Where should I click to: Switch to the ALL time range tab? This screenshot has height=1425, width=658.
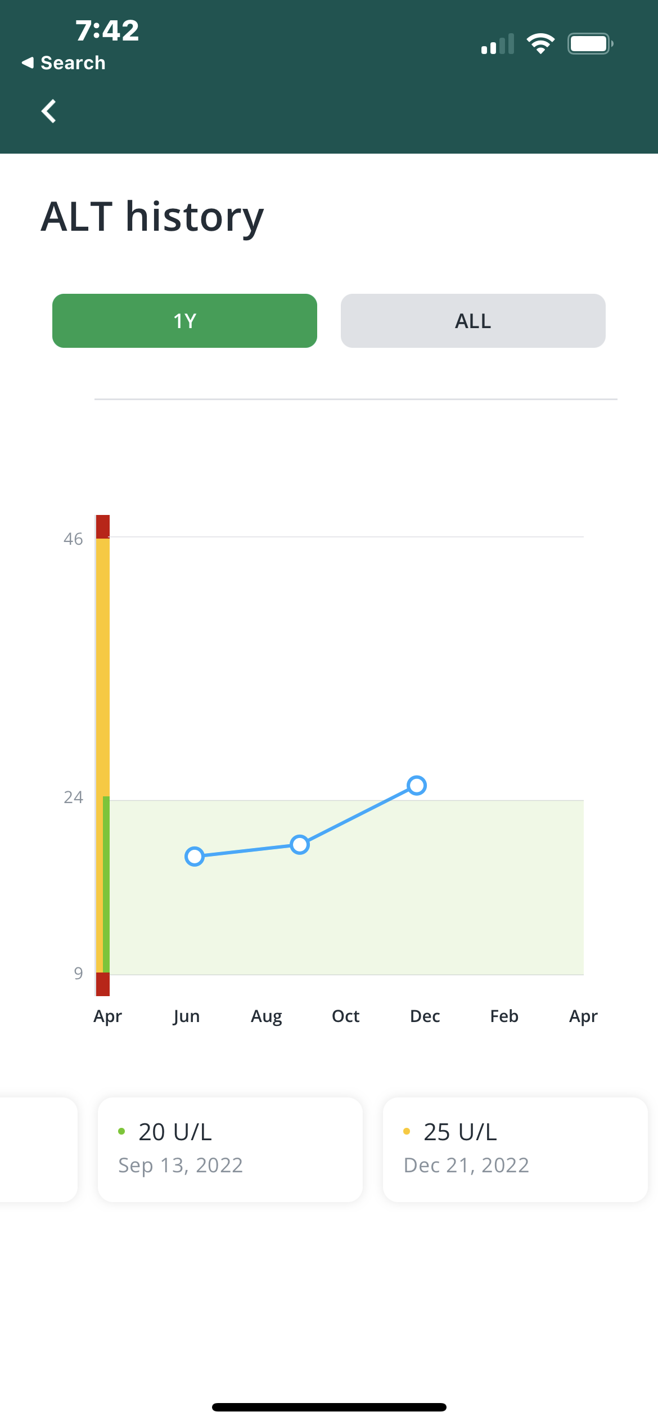473,321
